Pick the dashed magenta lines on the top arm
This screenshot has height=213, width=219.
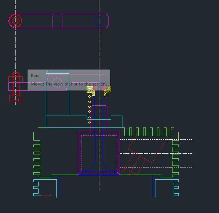coord(57,21)
